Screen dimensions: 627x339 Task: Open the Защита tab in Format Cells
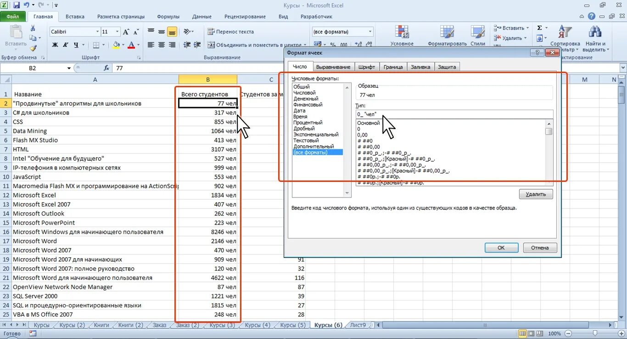[x=447, y=67]
